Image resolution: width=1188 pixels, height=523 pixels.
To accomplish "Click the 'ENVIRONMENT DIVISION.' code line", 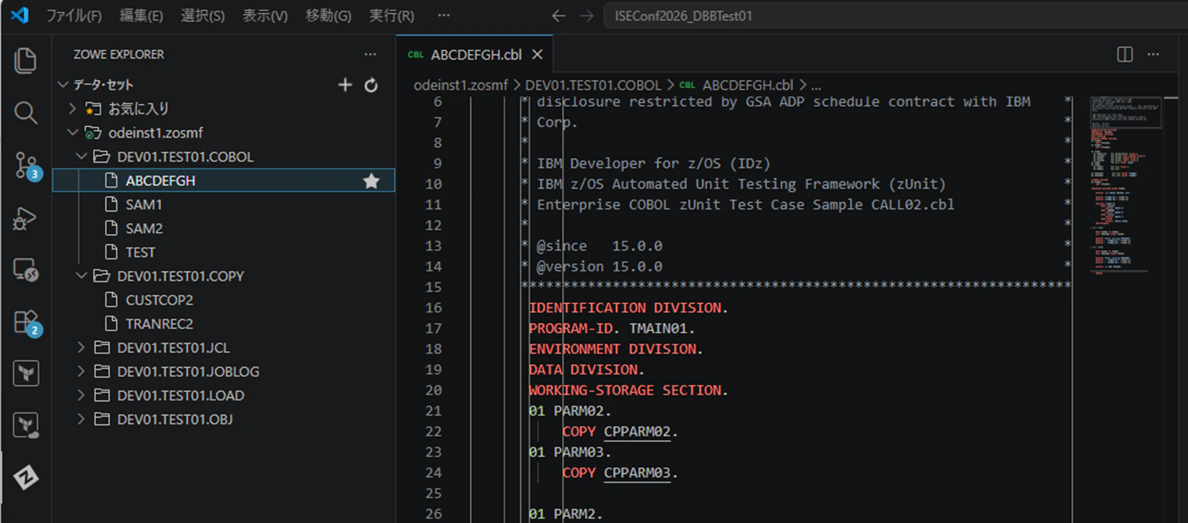I will click(x=616, y=349).
